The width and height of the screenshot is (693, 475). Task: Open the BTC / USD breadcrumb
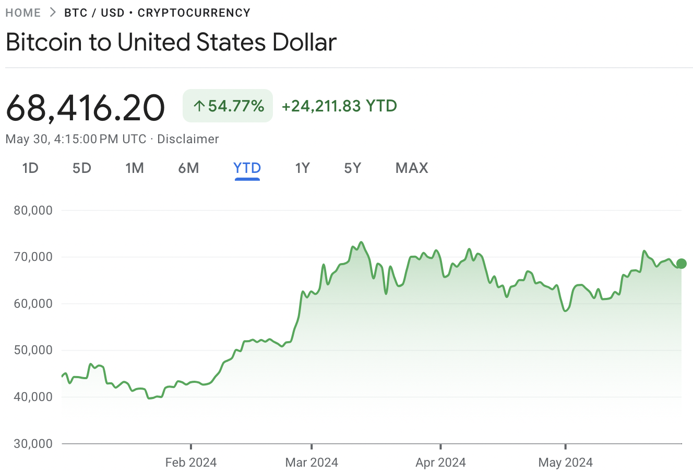tap(94, 13)
